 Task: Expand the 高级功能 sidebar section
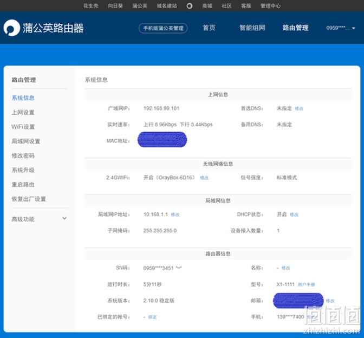coord(39,219)
